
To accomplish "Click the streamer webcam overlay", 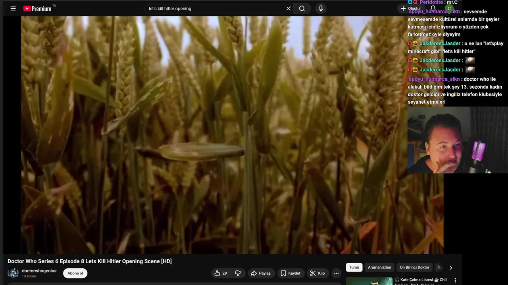I will click(458, 140).
